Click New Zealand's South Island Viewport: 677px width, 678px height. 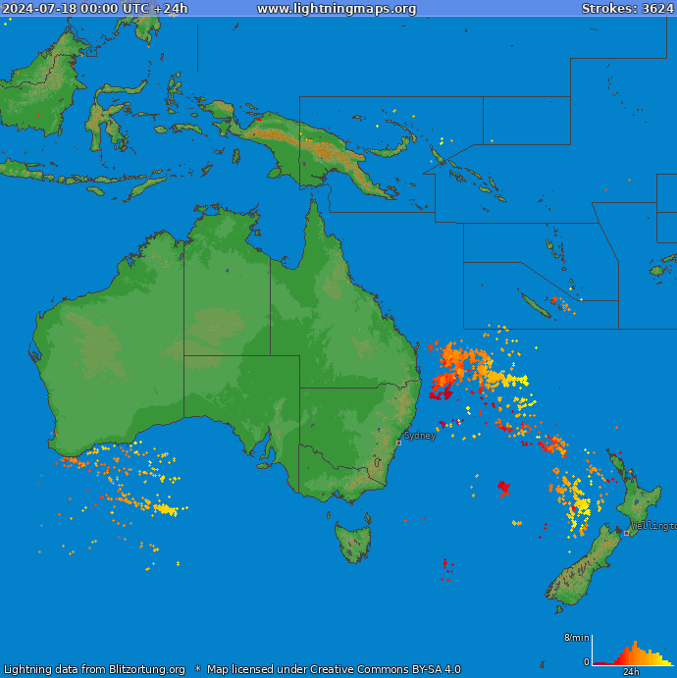[x=583, y=566]
